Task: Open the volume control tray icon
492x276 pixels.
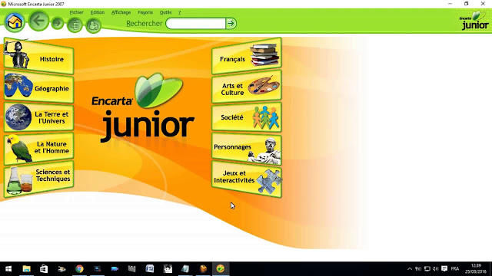Action: click(436, 269)
